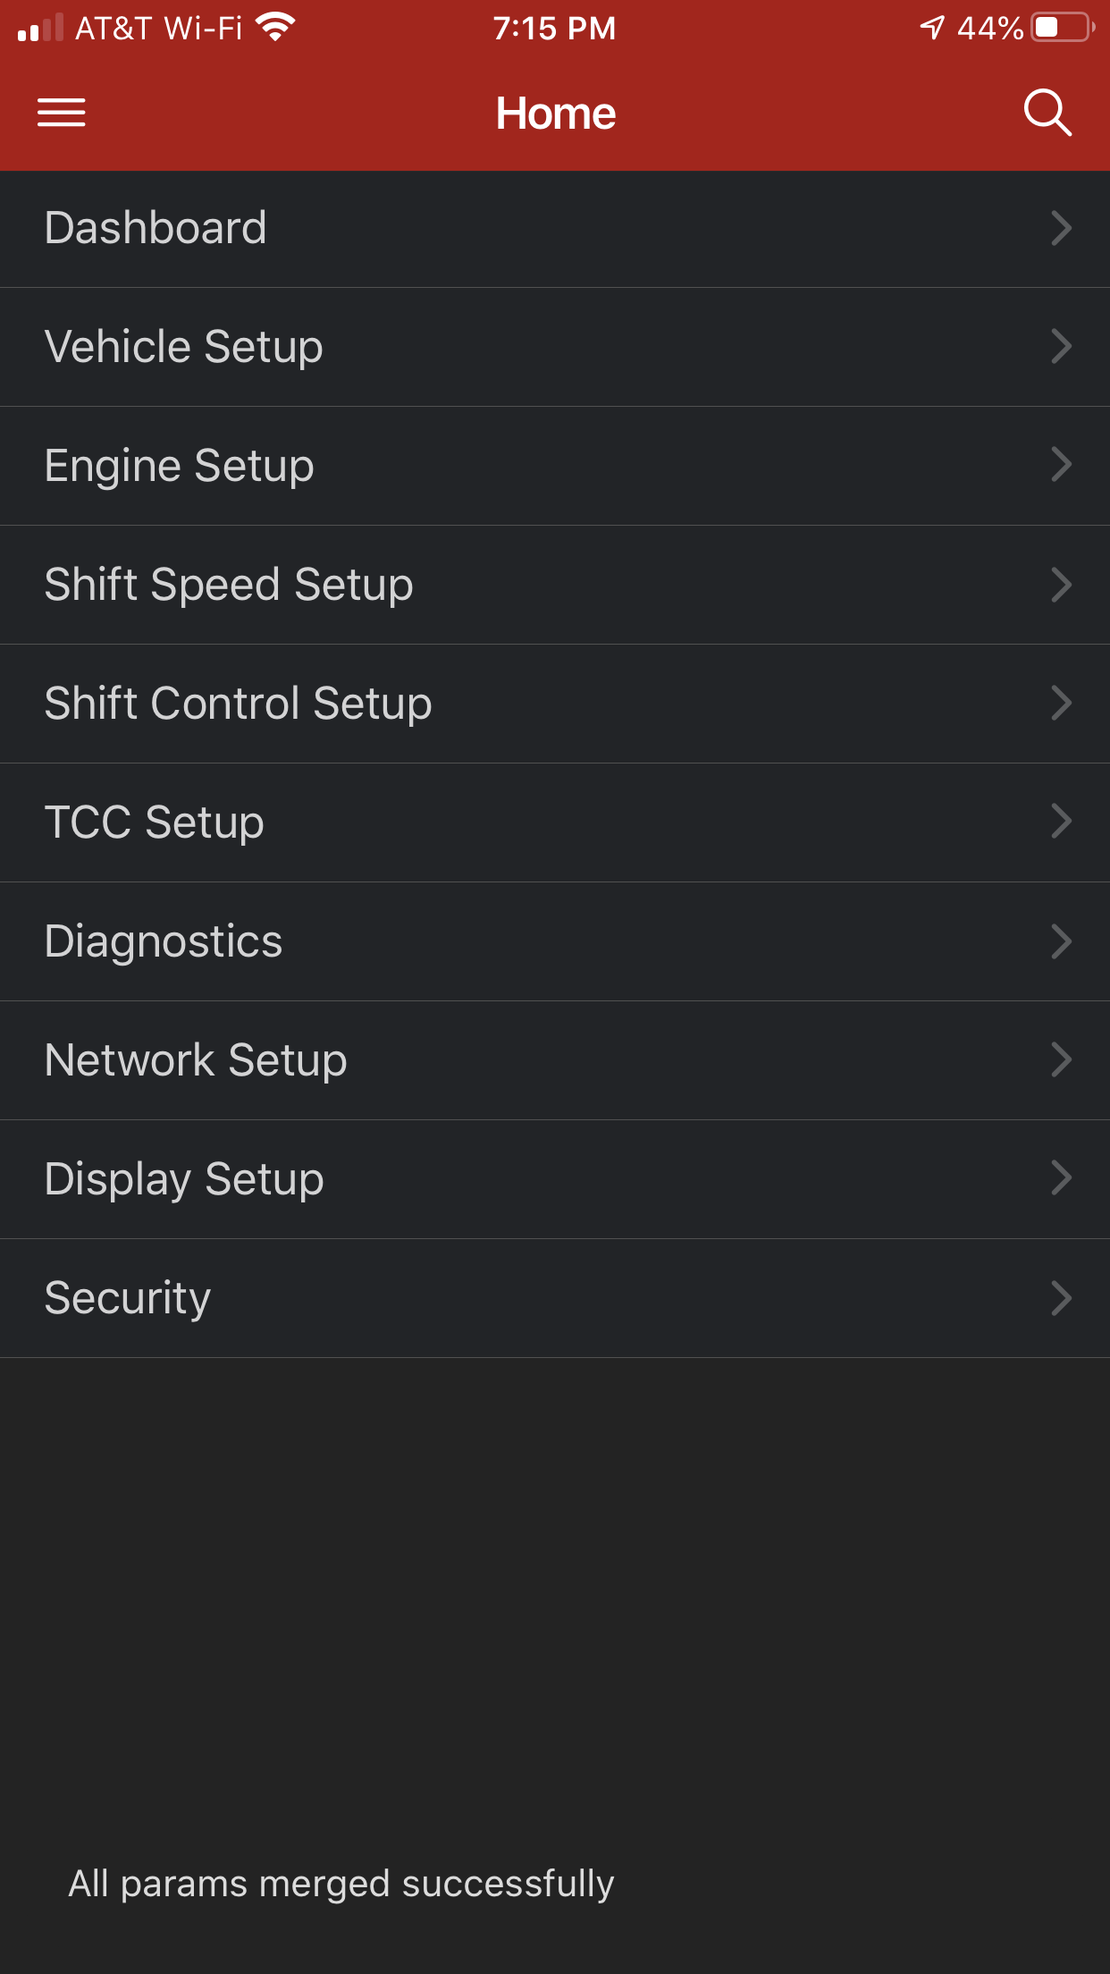Click the chevron beside Vehicle Setup
1110x1974 pixels.
pyautogui.click(x=1061, y=347)
